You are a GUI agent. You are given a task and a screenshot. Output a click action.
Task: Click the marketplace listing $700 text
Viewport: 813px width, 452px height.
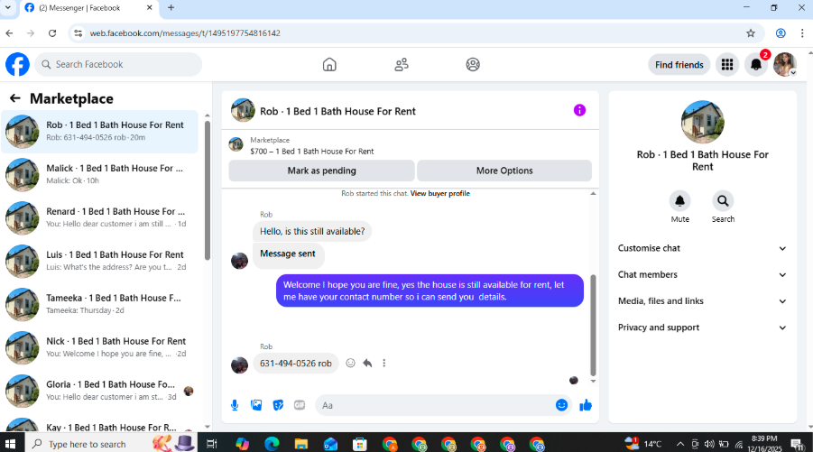(311, 152)
